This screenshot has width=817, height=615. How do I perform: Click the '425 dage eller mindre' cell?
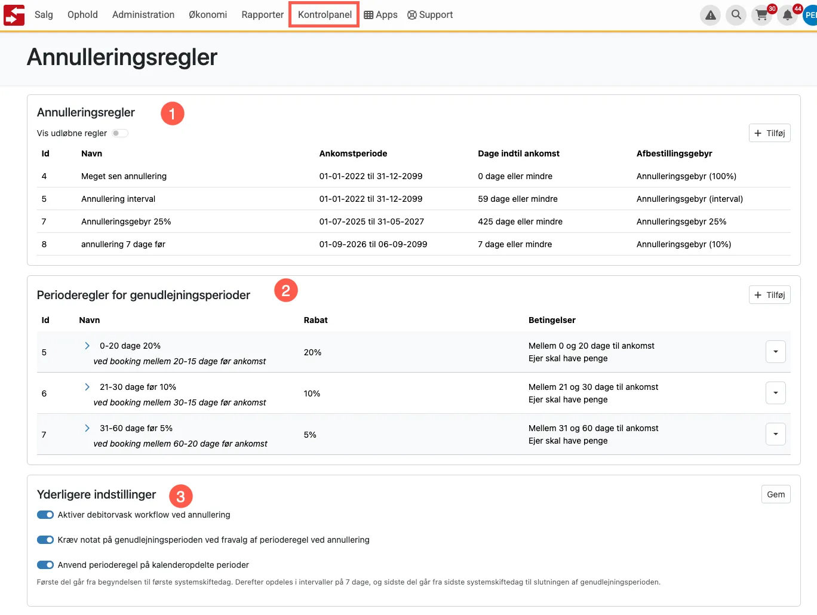click(x=520, y=222)
